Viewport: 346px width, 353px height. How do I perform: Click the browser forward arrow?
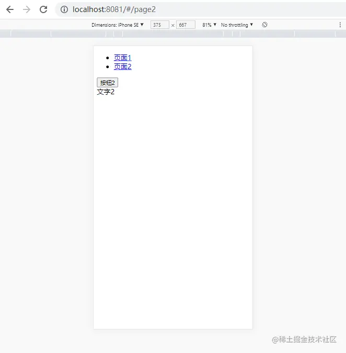coord(27,9)
